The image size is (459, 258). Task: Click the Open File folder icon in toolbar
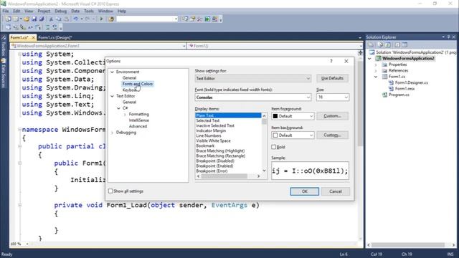[27, 19]
